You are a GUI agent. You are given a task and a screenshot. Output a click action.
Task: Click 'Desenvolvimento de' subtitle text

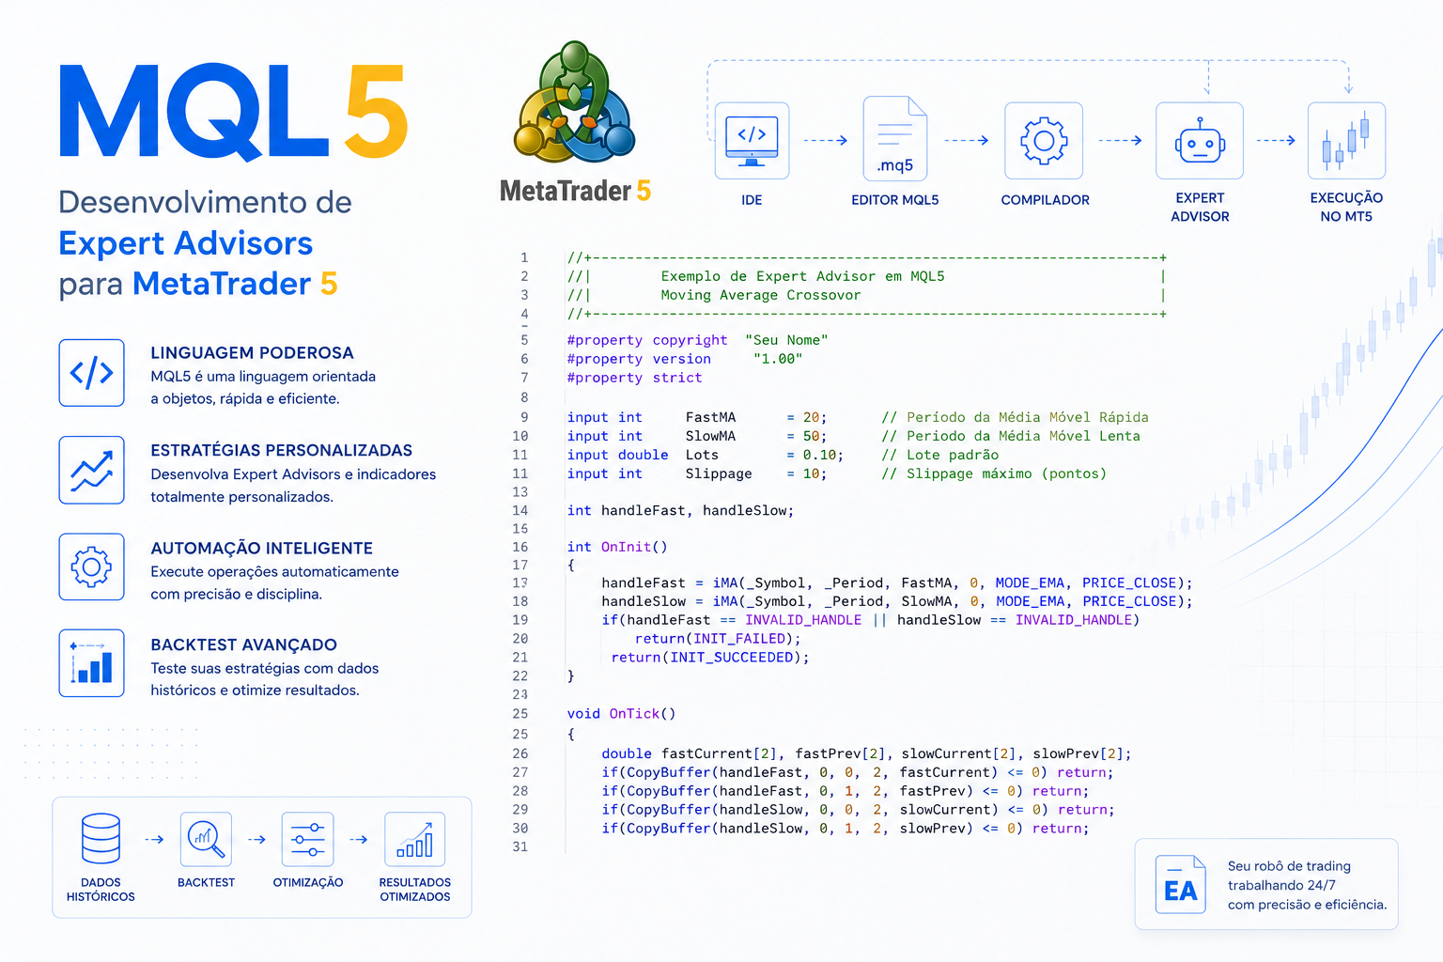point(206,202)
